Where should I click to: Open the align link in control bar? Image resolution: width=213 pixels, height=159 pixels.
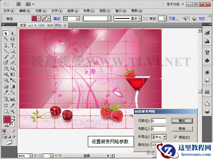pyautogui.click(x=202, y=18)
